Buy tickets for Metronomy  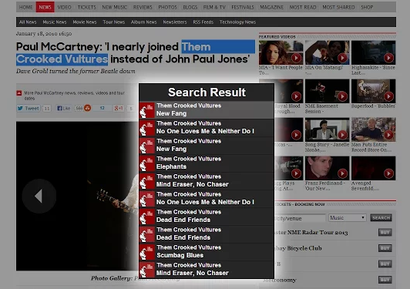pyautogui.click(x=385, y=280)
